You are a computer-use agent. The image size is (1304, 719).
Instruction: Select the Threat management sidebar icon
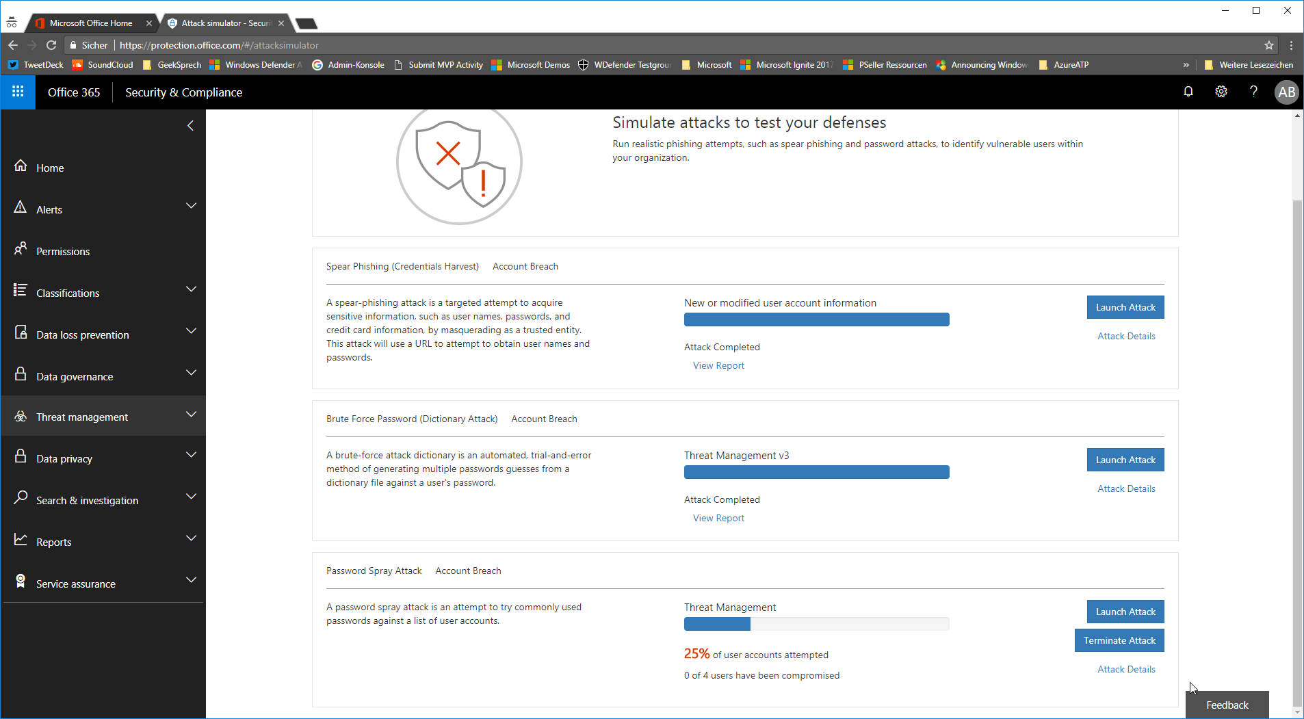pos(21,416)
